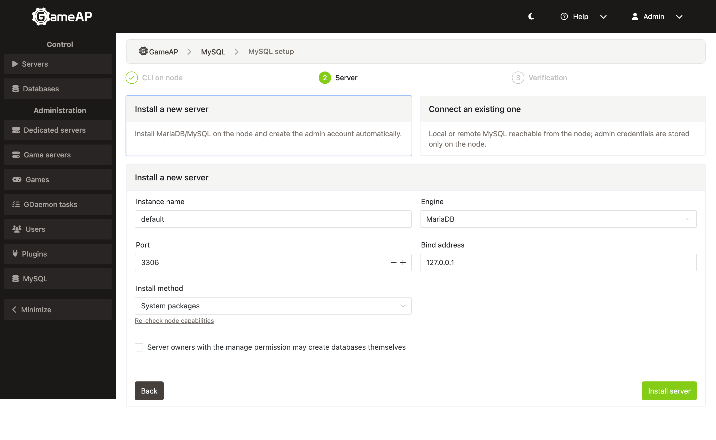
Task: Minimize the sidebar
Action: 58,310
